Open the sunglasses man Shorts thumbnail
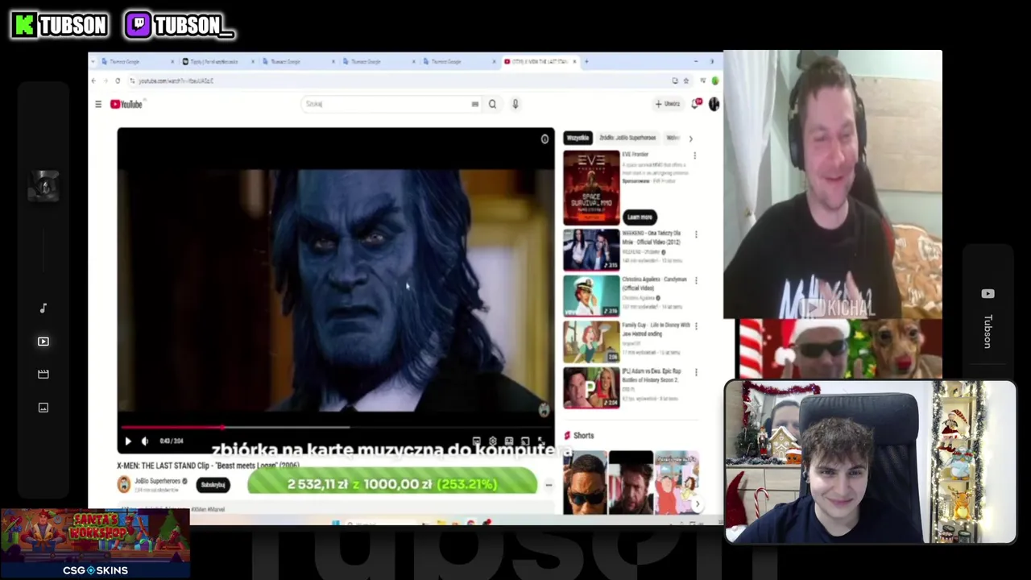The image size is (1031, 580). [x=584, y=482]
